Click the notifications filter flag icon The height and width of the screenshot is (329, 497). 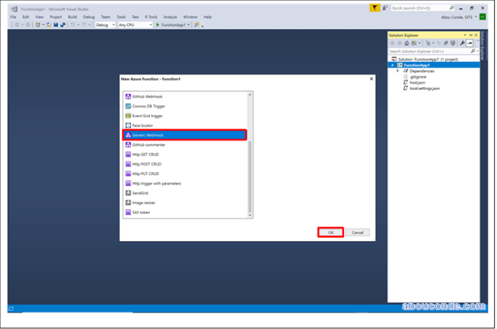pyautogui.click(x=375, y=8)
